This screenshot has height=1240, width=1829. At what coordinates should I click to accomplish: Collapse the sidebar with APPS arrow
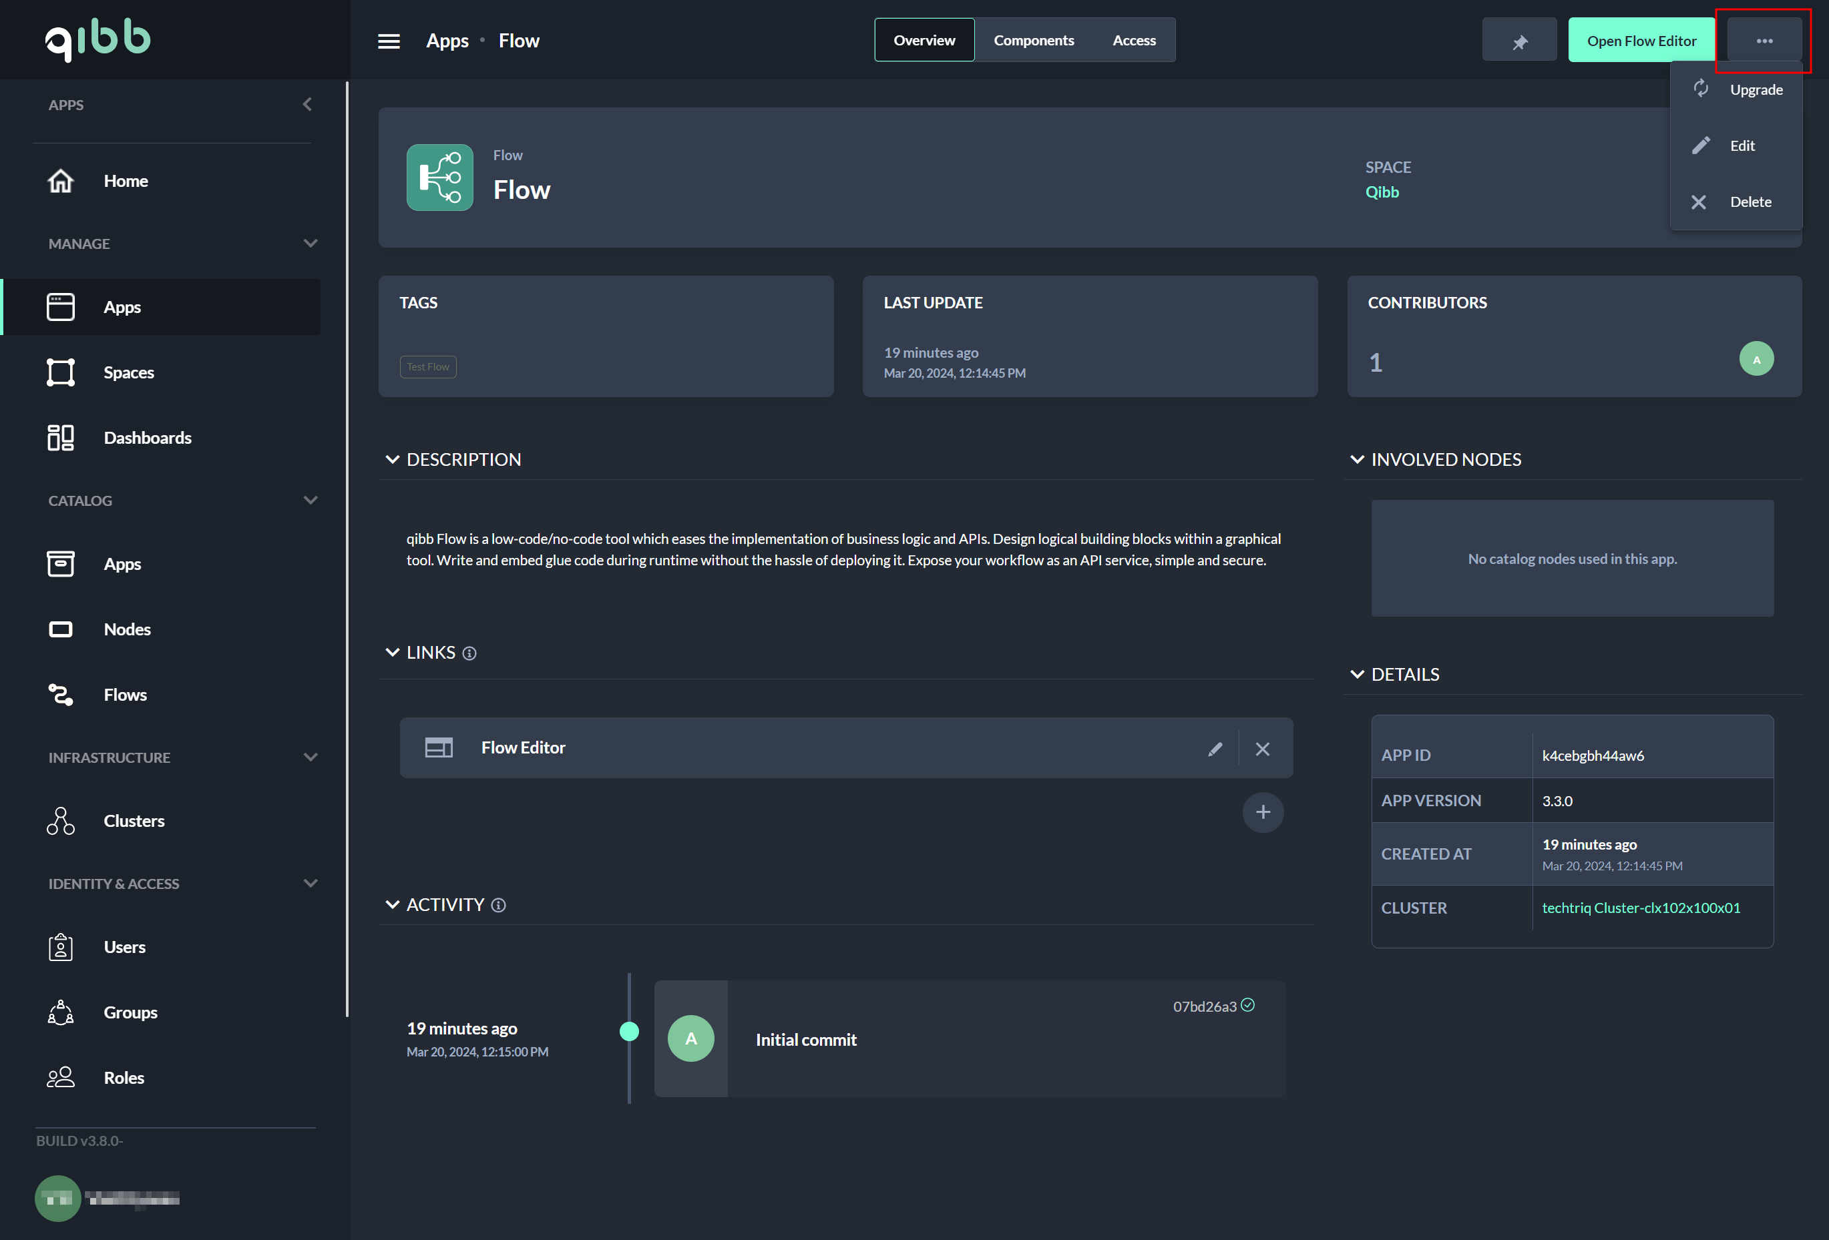click(x=307, y=105)
